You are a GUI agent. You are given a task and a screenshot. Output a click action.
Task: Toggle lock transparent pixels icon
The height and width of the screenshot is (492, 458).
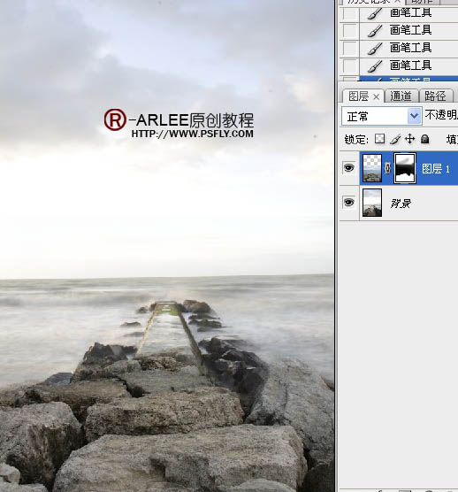[x=379, y=139]
